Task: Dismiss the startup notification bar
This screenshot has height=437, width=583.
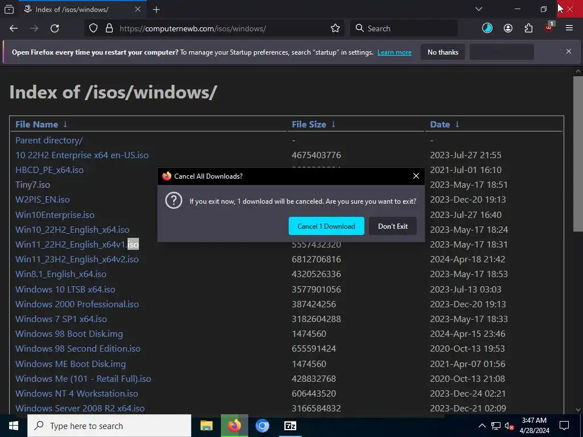Action: click(x=569, y=51)
